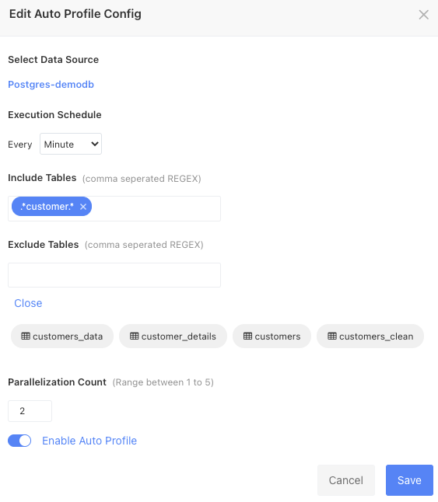Close the Edit Auto Profile Config dialog
Viewport: 438px width, 502px height.
(423, 15)
